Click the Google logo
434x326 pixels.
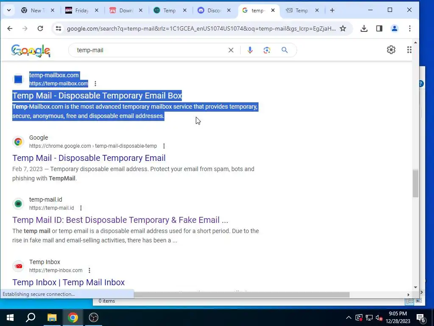pos(31,51)
